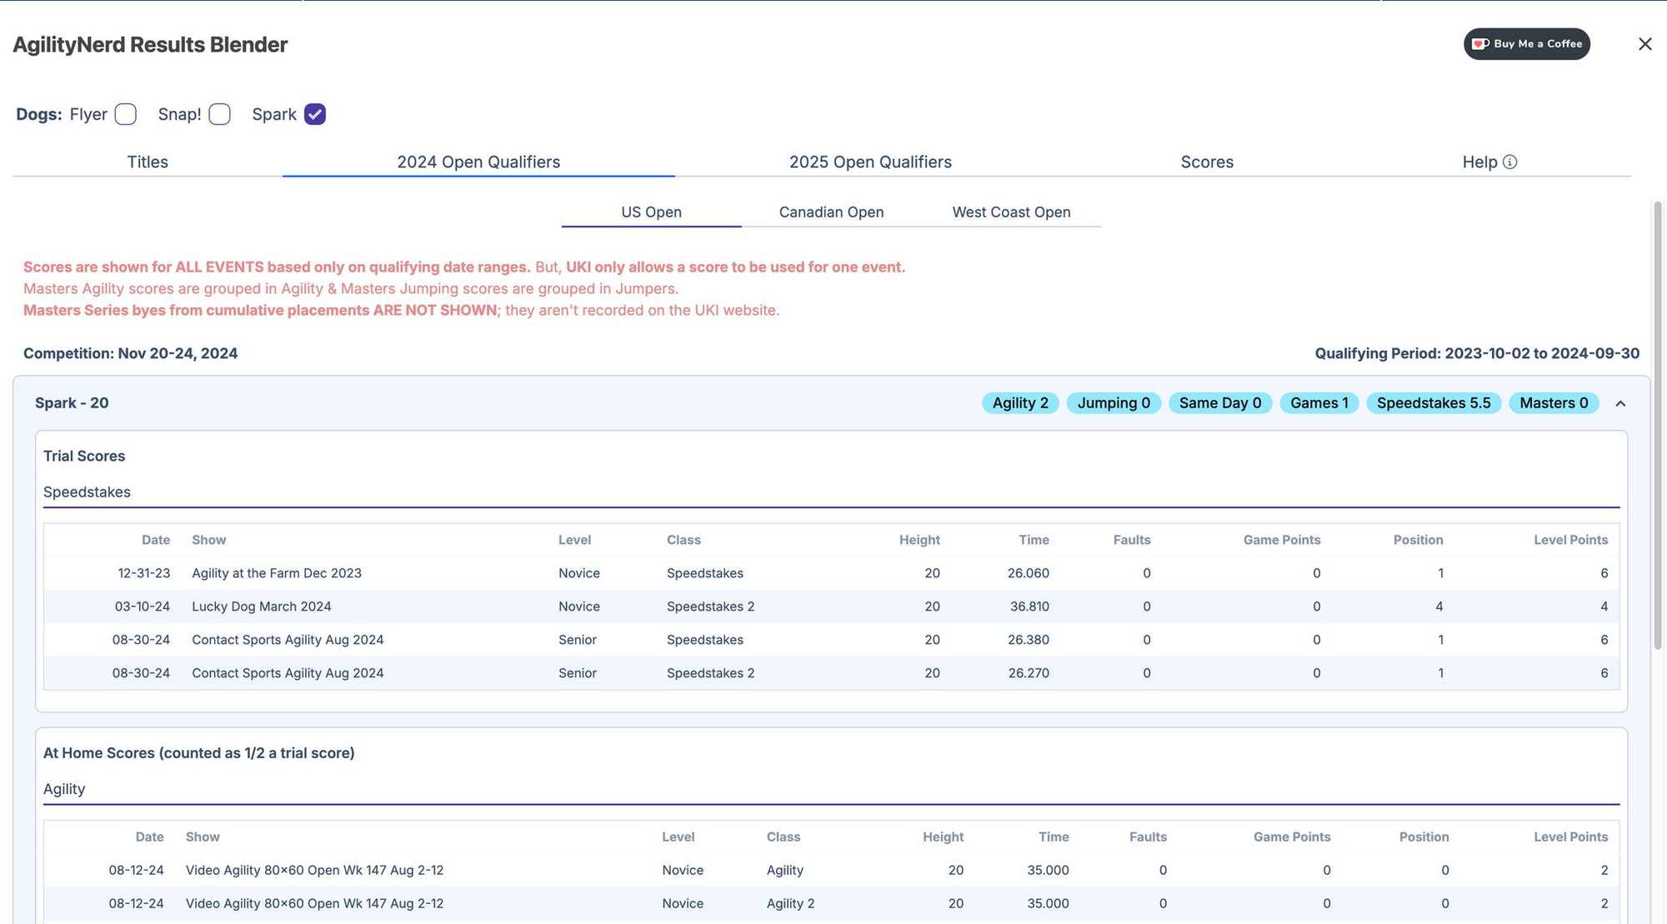Click the time value 36.810
The image size is (1667, 924).
tap(1029, 607)
